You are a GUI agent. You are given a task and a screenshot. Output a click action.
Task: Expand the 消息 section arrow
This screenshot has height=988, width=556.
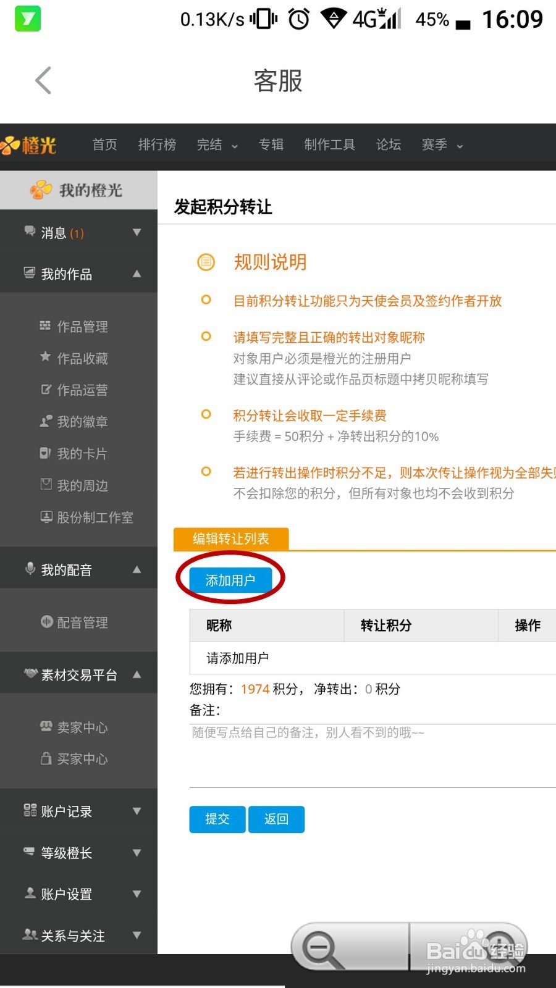137,233
